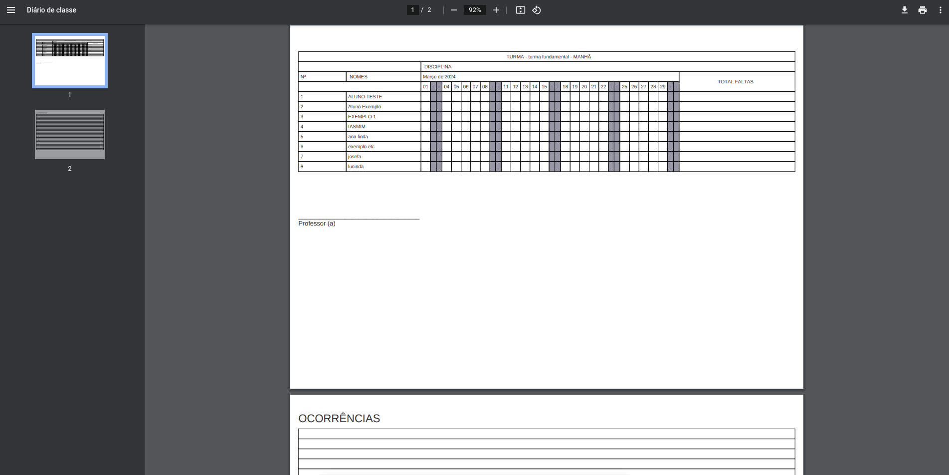Click the document title 'Diário de classe'
This screenshot has width=949, height=475.
click(51, 10)
